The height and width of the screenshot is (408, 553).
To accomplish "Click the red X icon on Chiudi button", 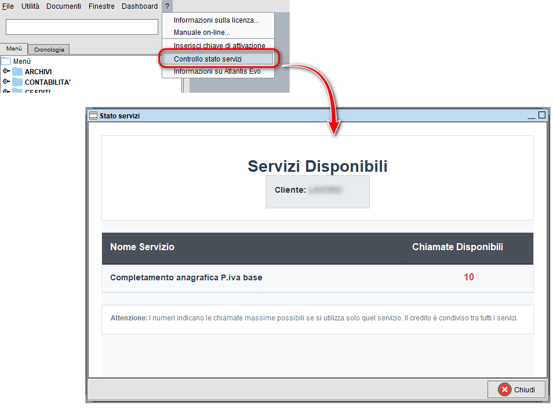I will click(x=504, y=389).
